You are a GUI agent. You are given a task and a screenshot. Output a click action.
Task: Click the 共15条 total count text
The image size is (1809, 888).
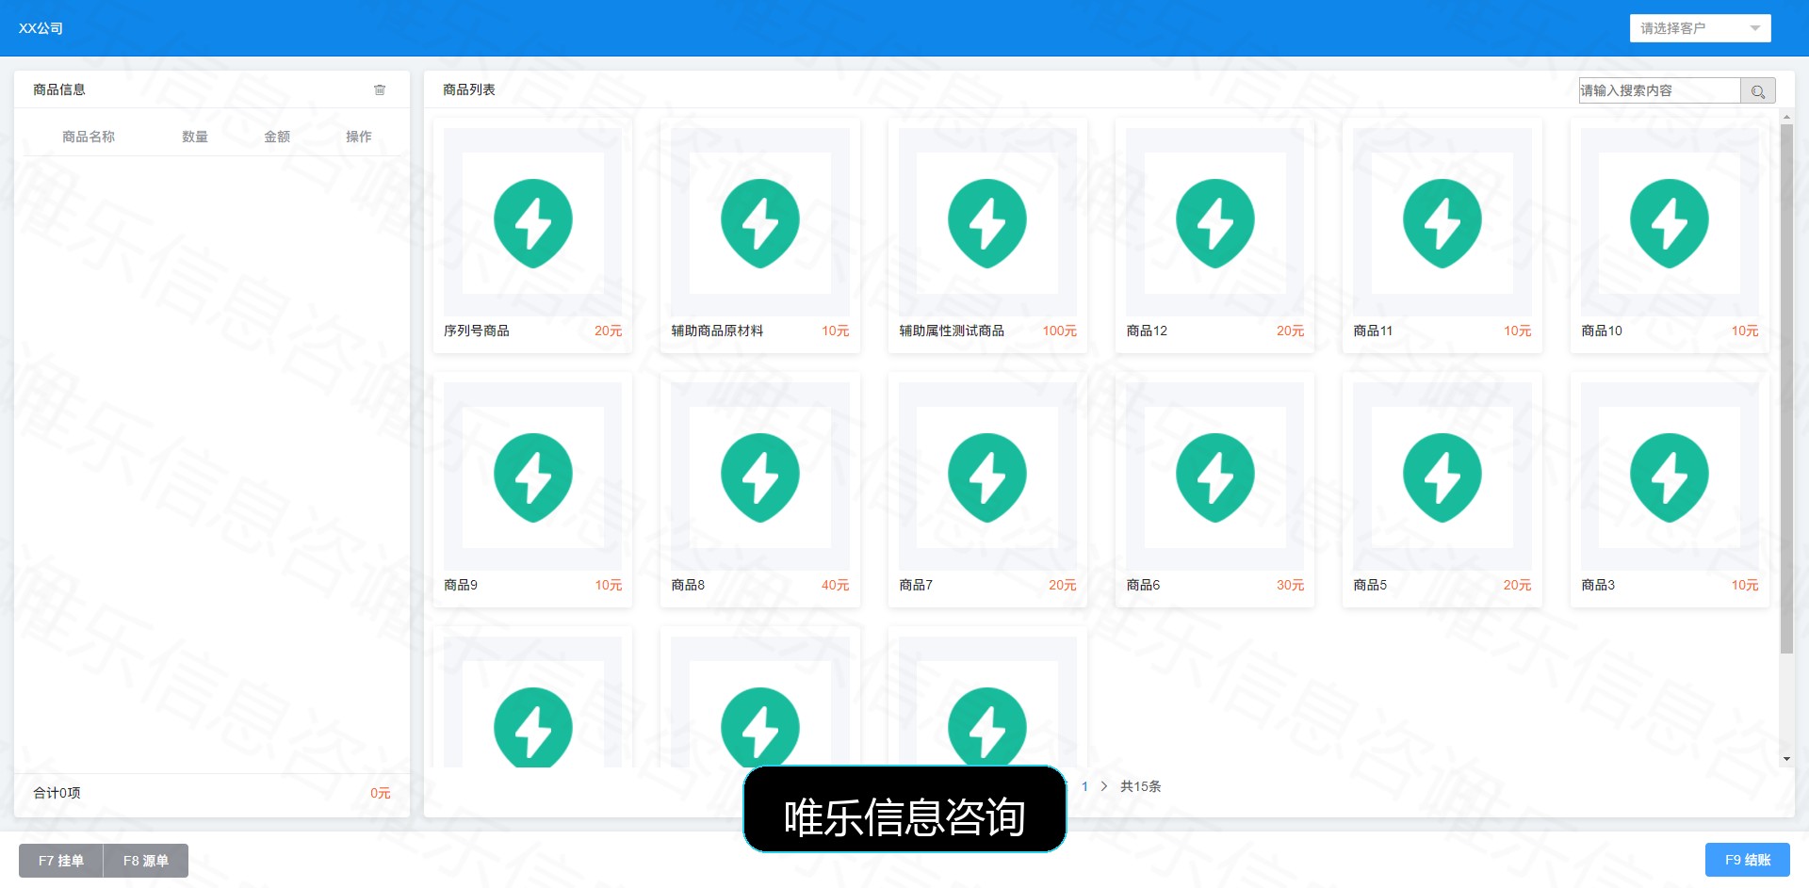(x=1140, y=786)
